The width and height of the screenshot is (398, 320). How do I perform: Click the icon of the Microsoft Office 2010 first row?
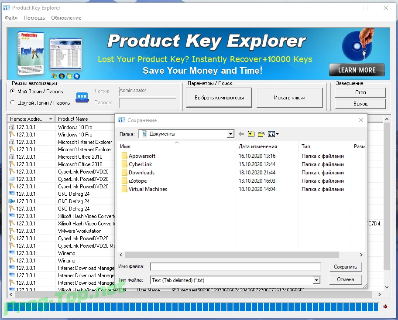pyautogui.click(x=12, y=157)
